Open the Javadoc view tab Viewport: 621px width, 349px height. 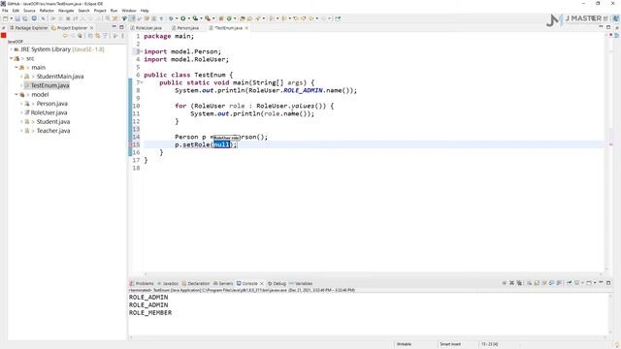tap(168, 283)
